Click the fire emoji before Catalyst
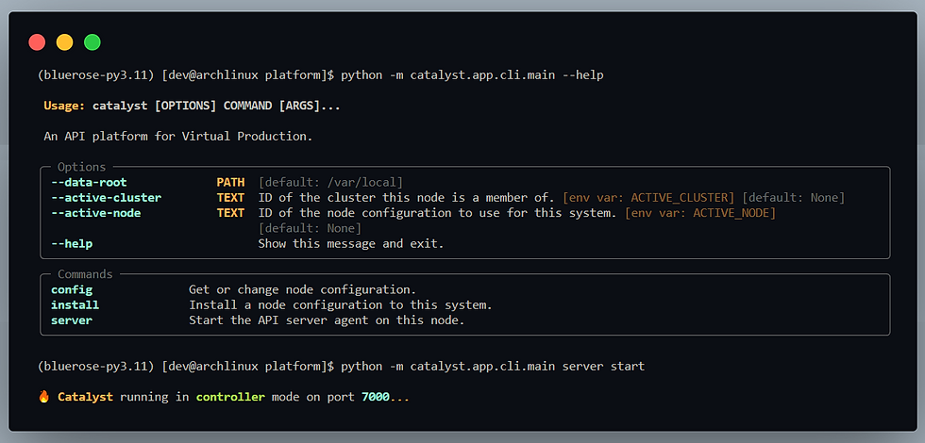This screenshot has width=925, height=443. (x=43, y=397)
